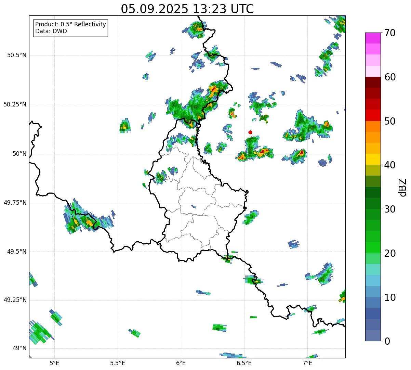Click the dBZ colorbar axis label
Viewport: 411px width, 370px height.
(x=403, y=187)
